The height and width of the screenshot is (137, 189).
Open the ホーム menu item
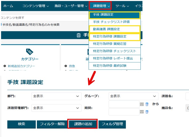pos(8,6)
